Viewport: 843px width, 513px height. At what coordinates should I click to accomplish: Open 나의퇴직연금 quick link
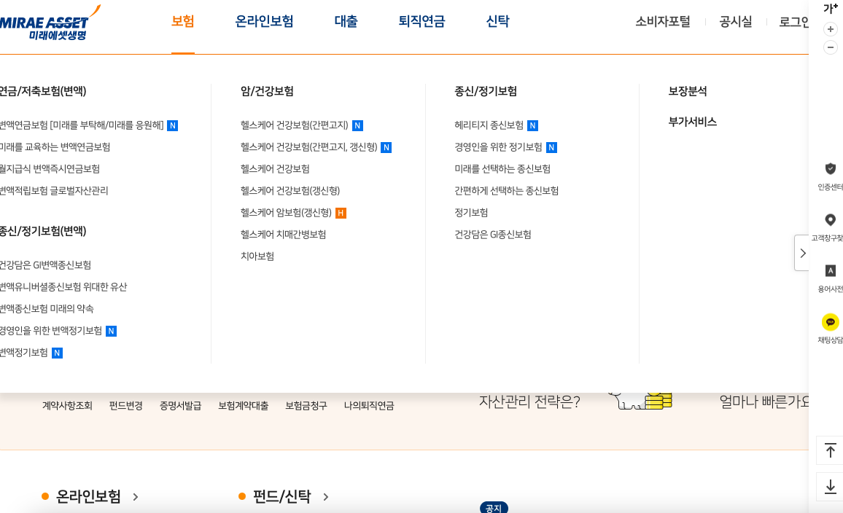(x=369, y=406)
